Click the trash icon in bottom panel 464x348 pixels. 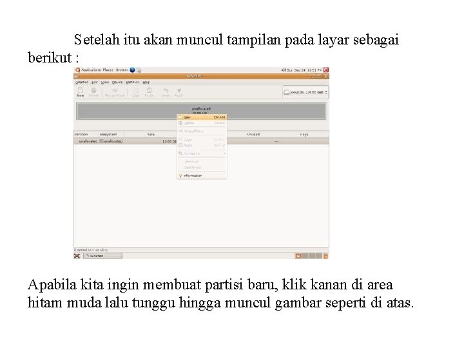tap(325, 256)
